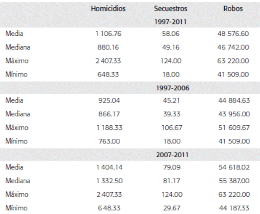The image size is (260, 214).
Task: Click the Secuestros value 81.17
Action: pos(171,181)
